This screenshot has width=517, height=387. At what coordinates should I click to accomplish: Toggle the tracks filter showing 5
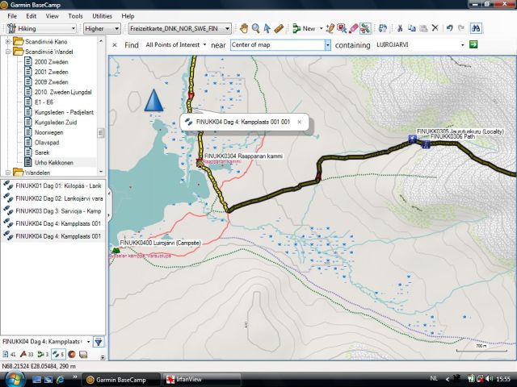click(x=58, y=355)
